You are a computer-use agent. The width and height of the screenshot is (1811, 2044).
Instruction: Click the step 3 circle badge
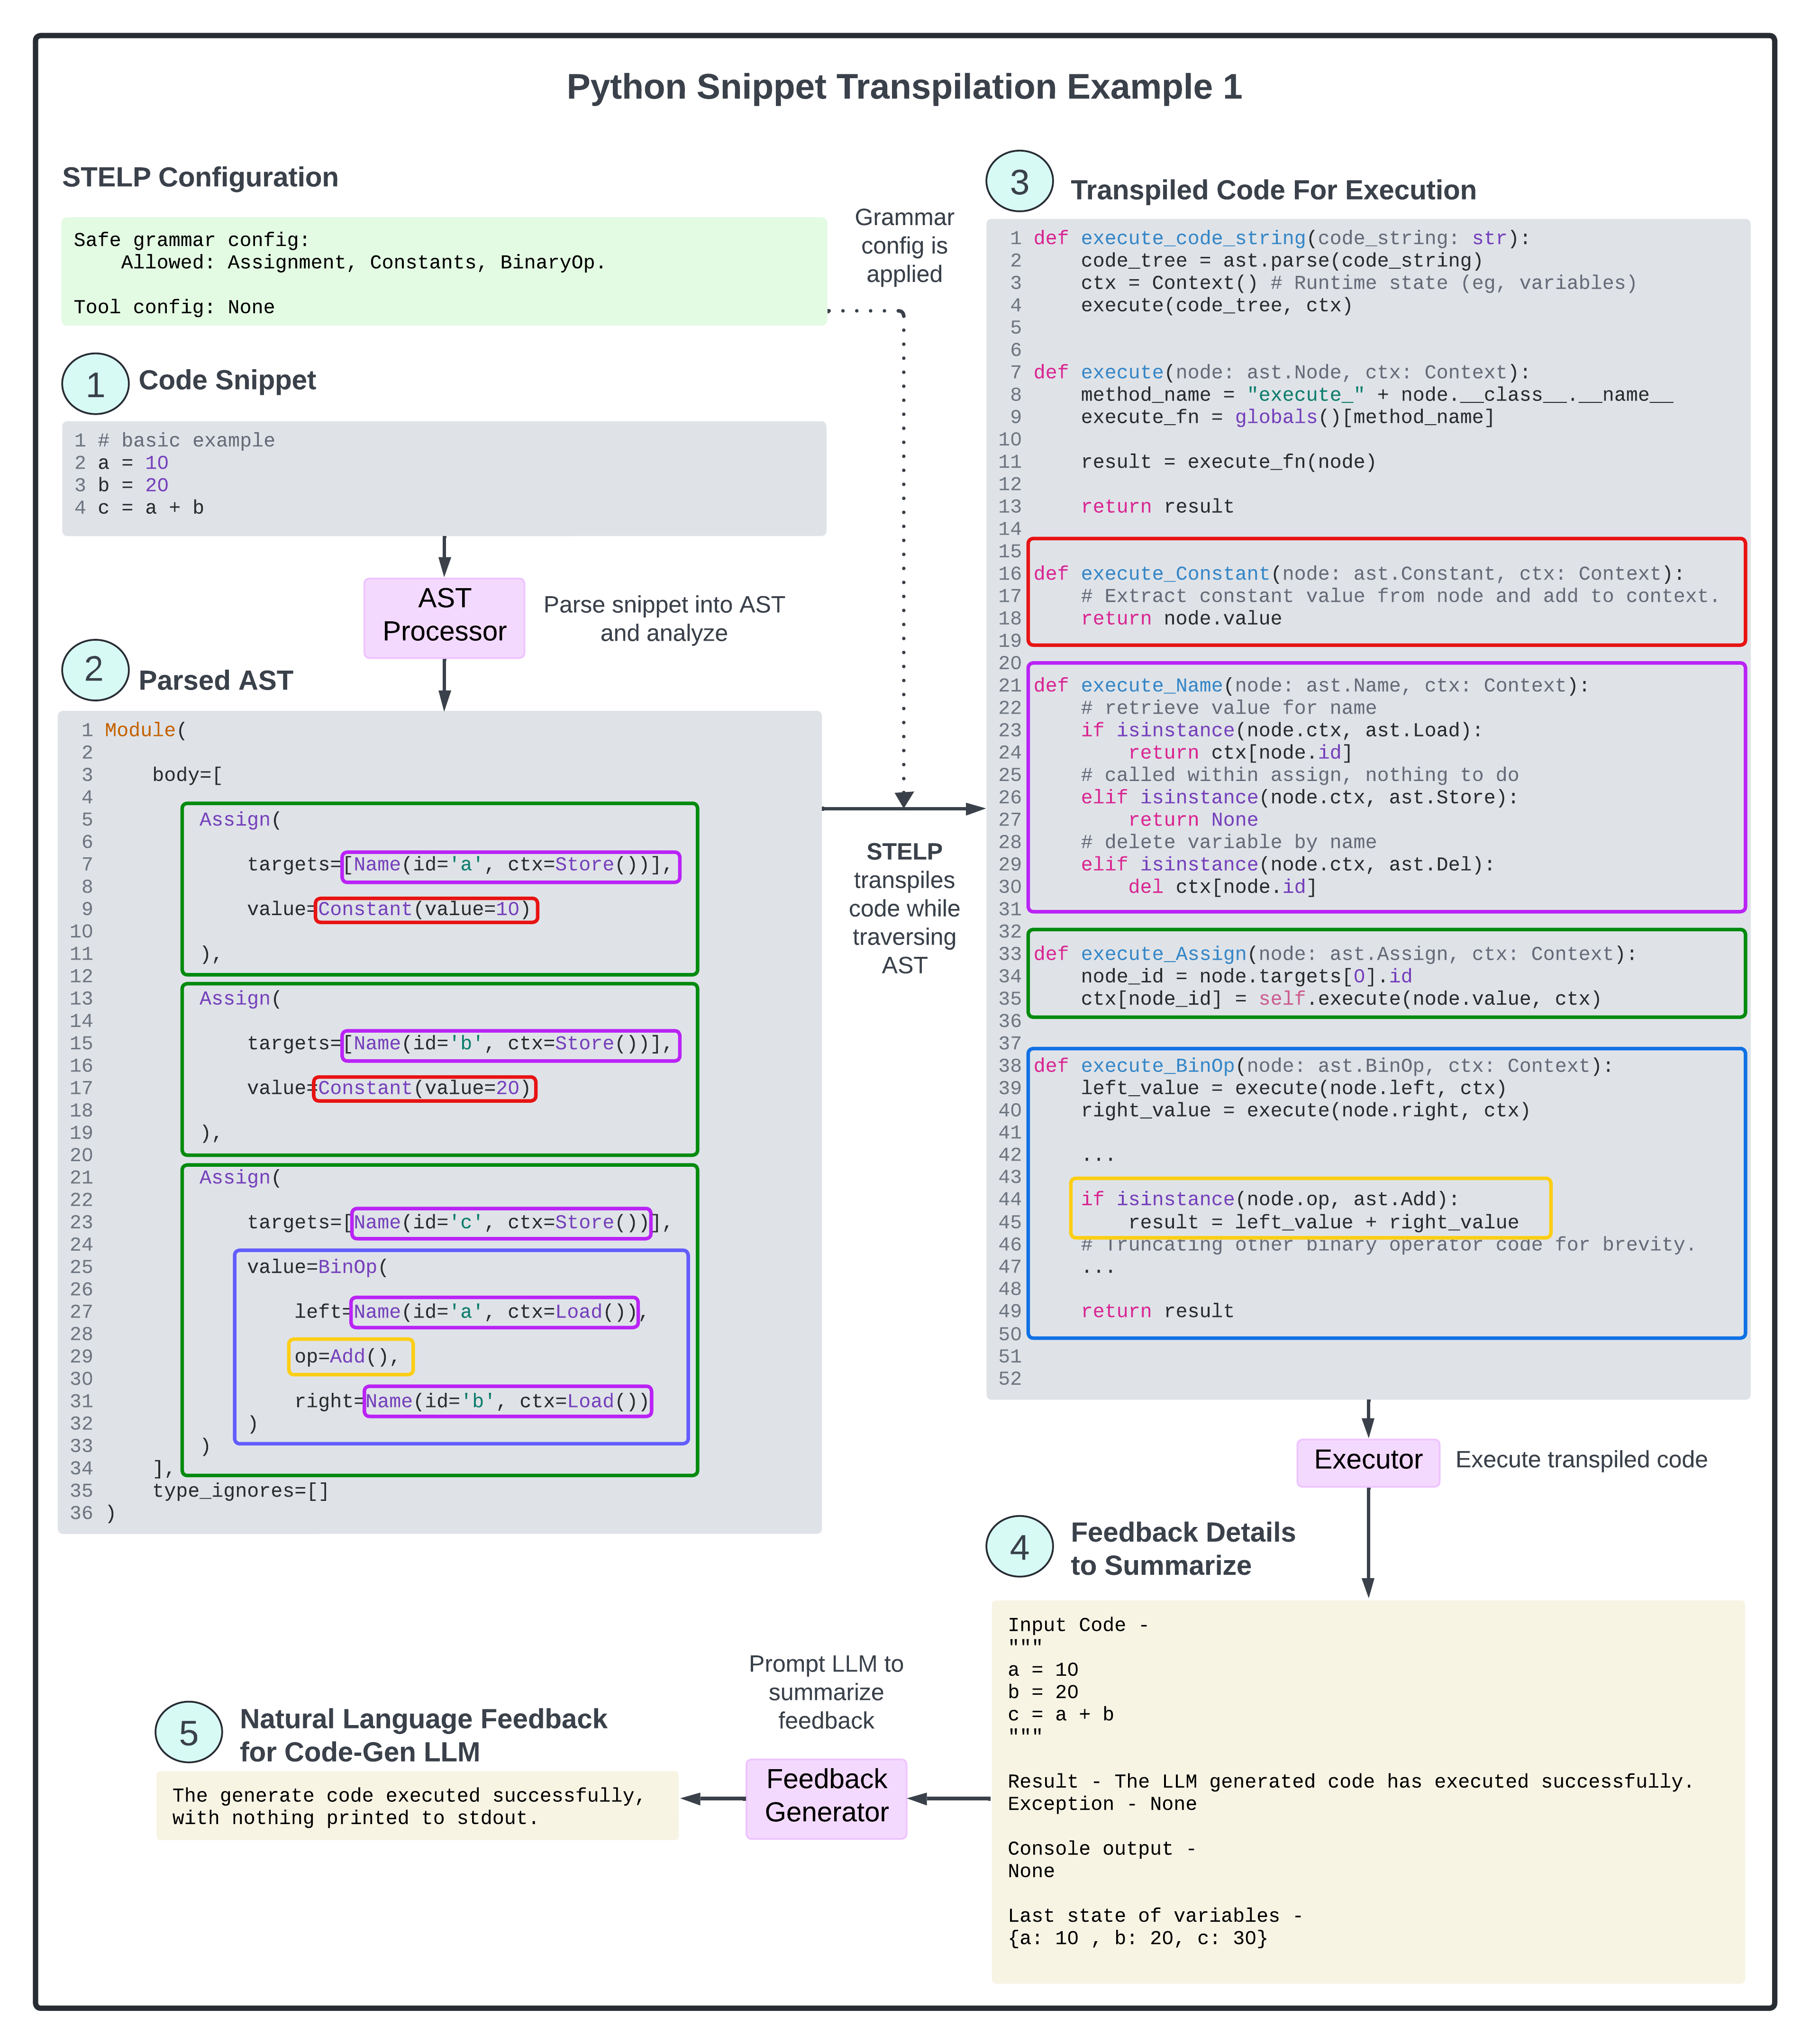click(x=1019, y=182)
